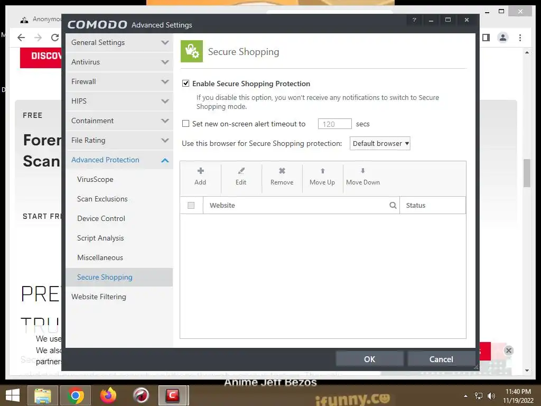The width and height of the screenshot is (541, 406).
Task: Click the Secure Shopping cart icon
Action: (x=192, y=51)
